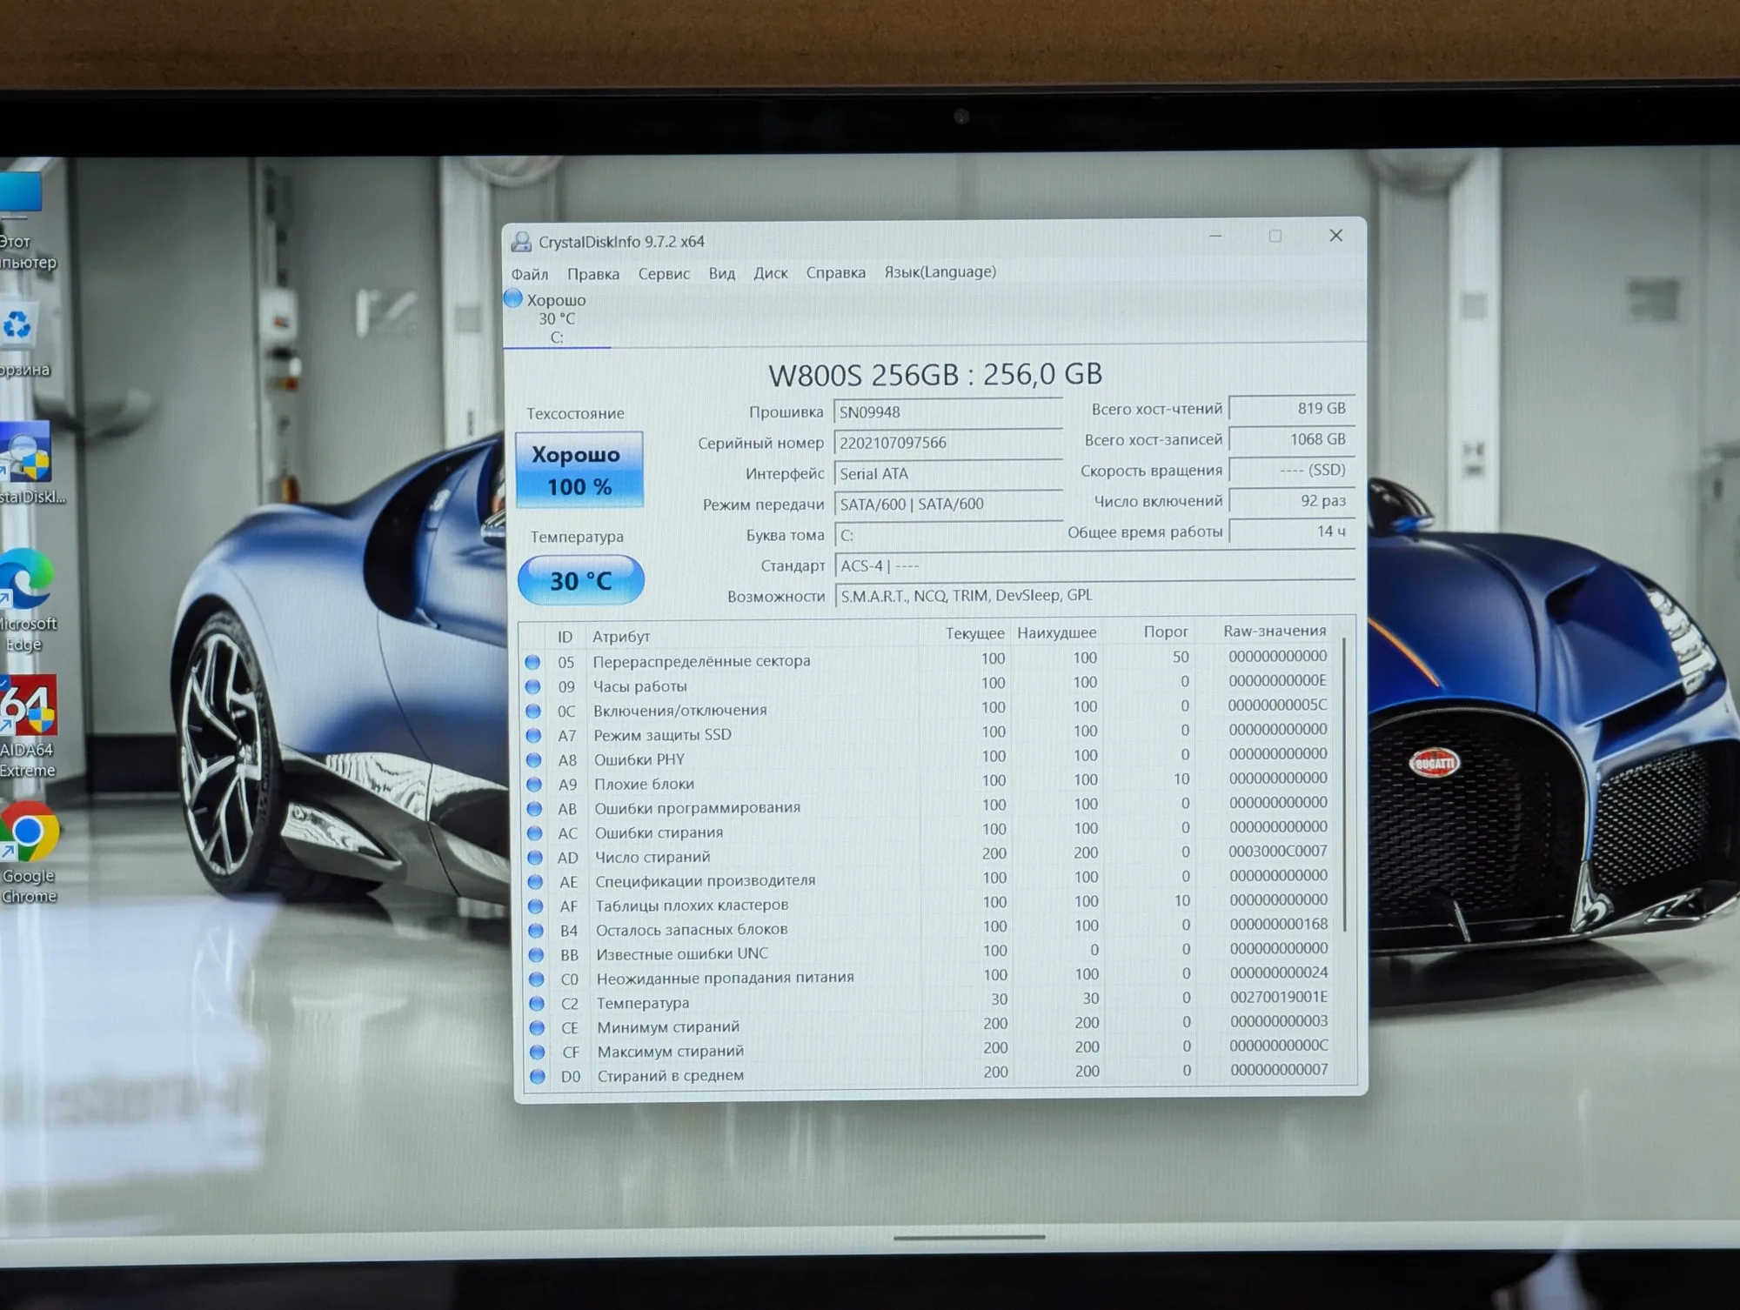Open the Файл menu

529,274
